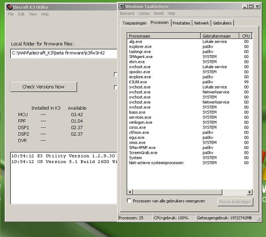Viewport: 266px width, 237px height.
Task: Toggle the checkbox right of Check Versions Now
Action: point(116,87)
